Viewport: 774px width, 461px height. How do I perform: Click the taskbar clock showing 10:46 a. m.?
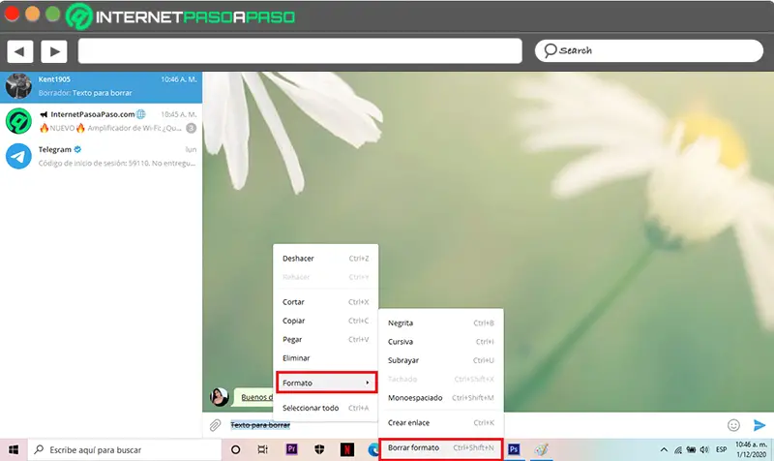(751, 449)
